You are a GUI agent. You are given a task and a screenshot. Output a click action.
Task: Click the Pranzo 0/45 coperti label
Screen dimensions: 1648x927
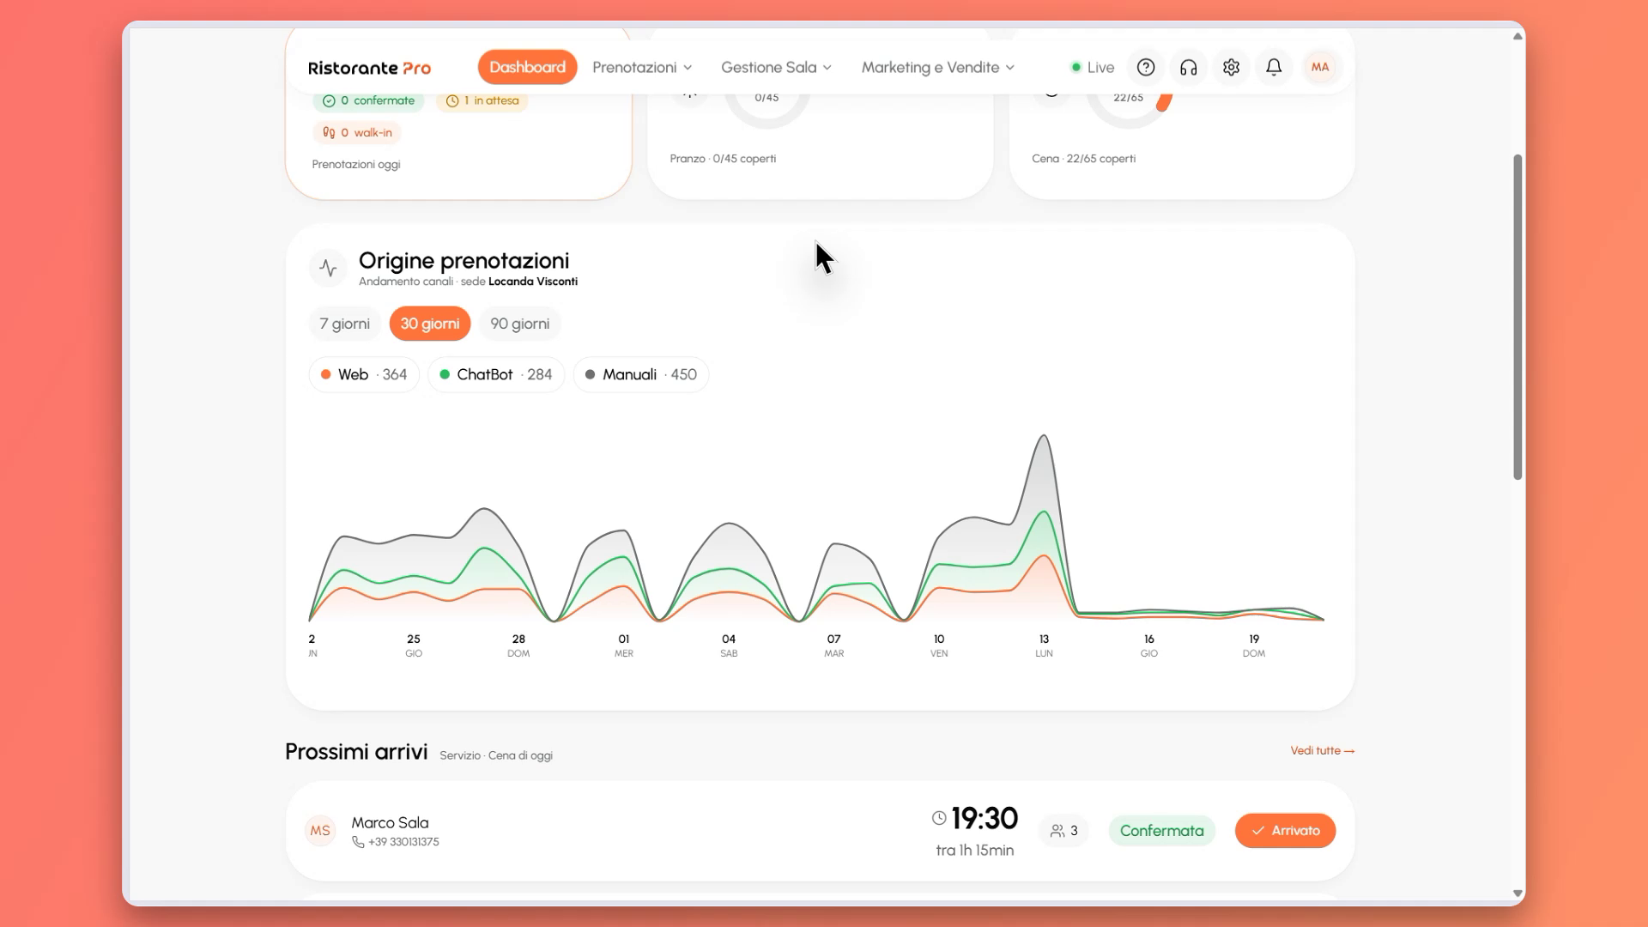click(723, 159)
